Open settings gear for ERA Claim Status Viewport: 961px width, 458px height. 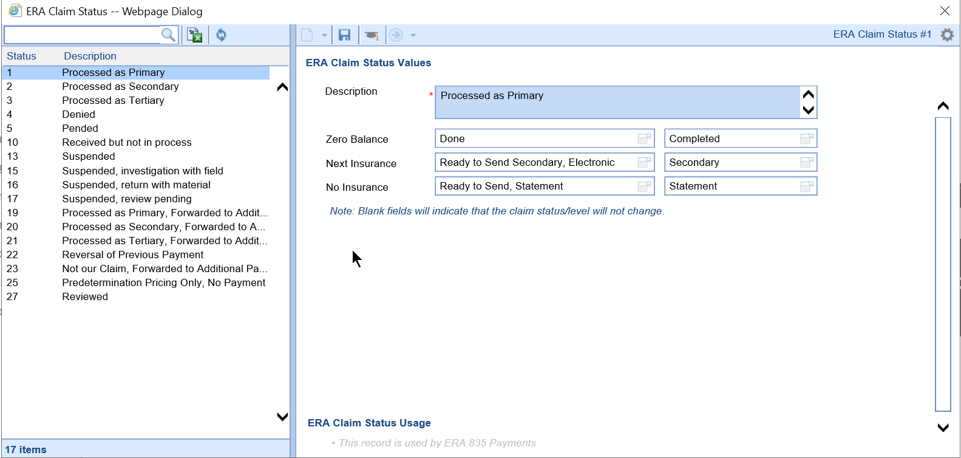[947, 35]
